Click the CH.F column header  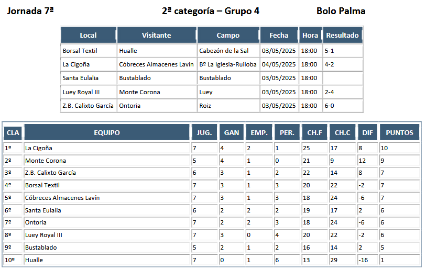coord(314,132)
